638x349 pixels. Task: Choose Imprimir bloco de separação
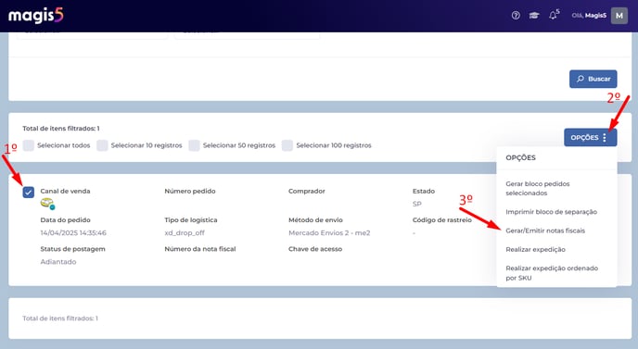552,212
